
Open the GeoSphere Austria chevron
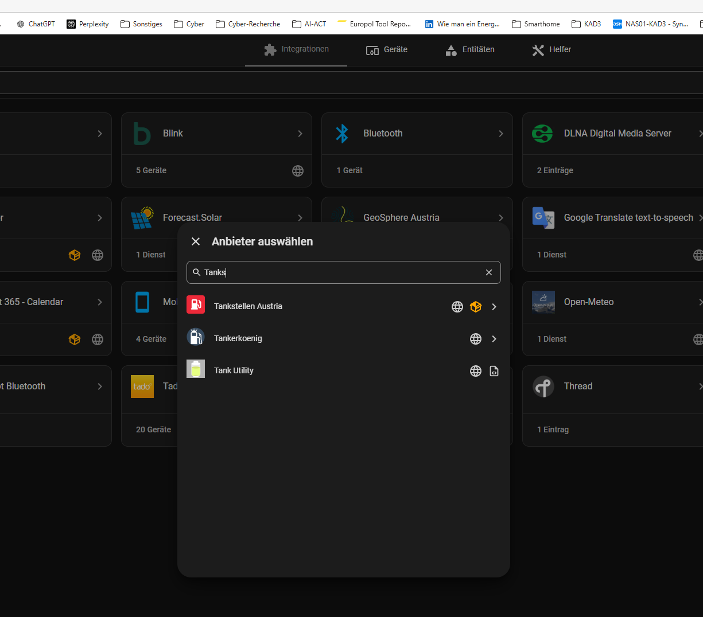(501, 218)
